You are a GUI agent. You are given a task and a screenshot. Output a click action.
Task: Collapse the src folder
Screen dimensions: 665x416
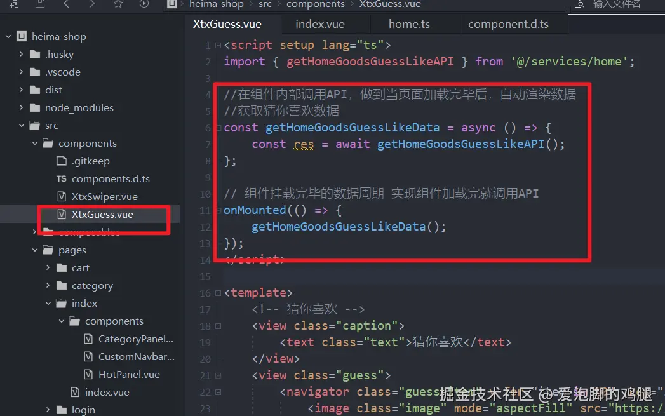pyautogui.click(x=21, y=126)
